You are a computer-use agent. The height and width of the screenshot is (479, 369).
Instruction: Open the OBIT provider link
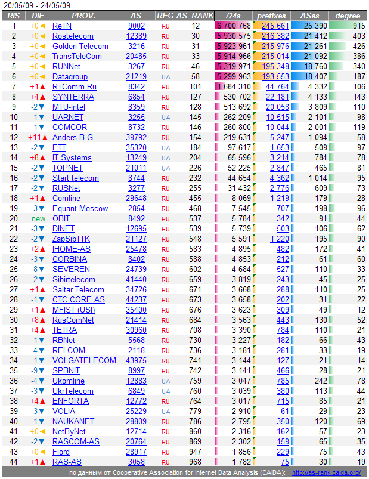61,218
